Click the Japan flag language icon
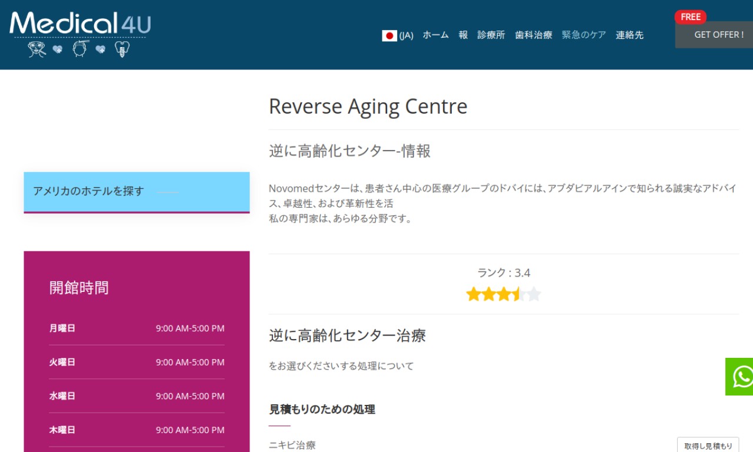Image resolution: width=753 pixels, height=452 pixels. pos(389,35)
